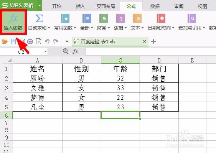Select column C header
The height and width of the screenshot is (153, 216).
[x=120, y=60]
